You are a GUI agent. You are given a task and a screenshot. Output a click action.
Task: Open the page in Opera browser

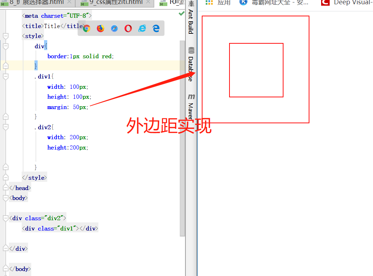click(x=128, y=28)
